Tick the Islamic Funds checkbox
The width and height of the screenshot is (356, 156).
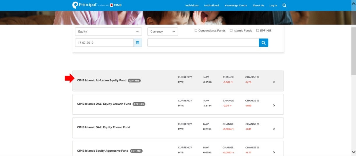coord(231,31)
